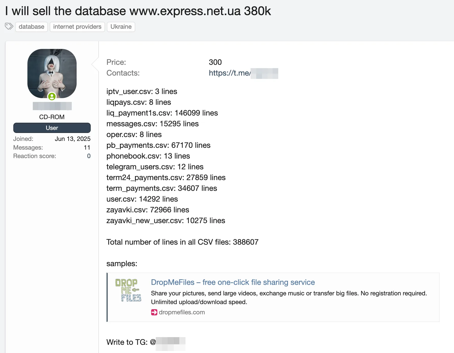Click the line oper.csv: 8 lines
Screen dimensions: 454x353
coord(134,134)
